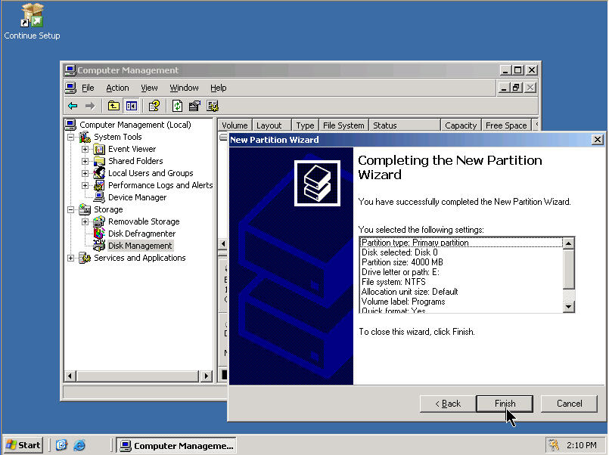The image size is (609, 455).
Task: Click the Disk Defragmenter icon
Action: [x=99, y=234]
